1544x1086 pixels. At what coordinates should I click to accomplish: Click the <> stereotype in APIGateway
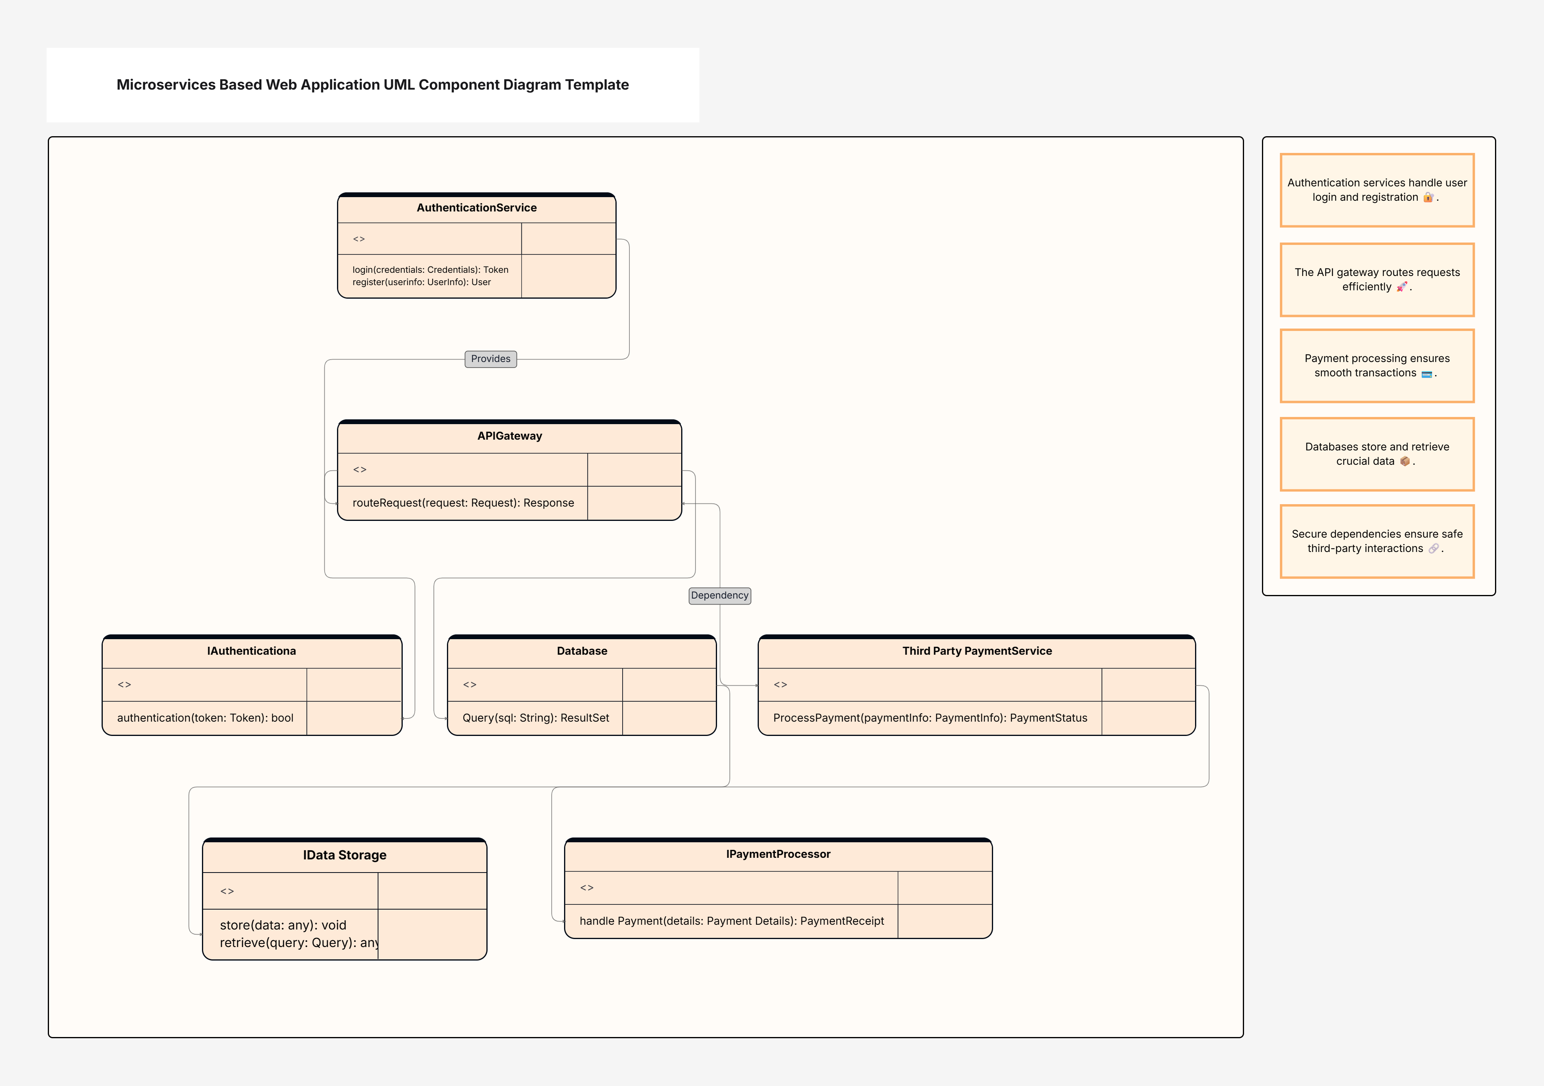pyautogui.click(x=360, y=470)
